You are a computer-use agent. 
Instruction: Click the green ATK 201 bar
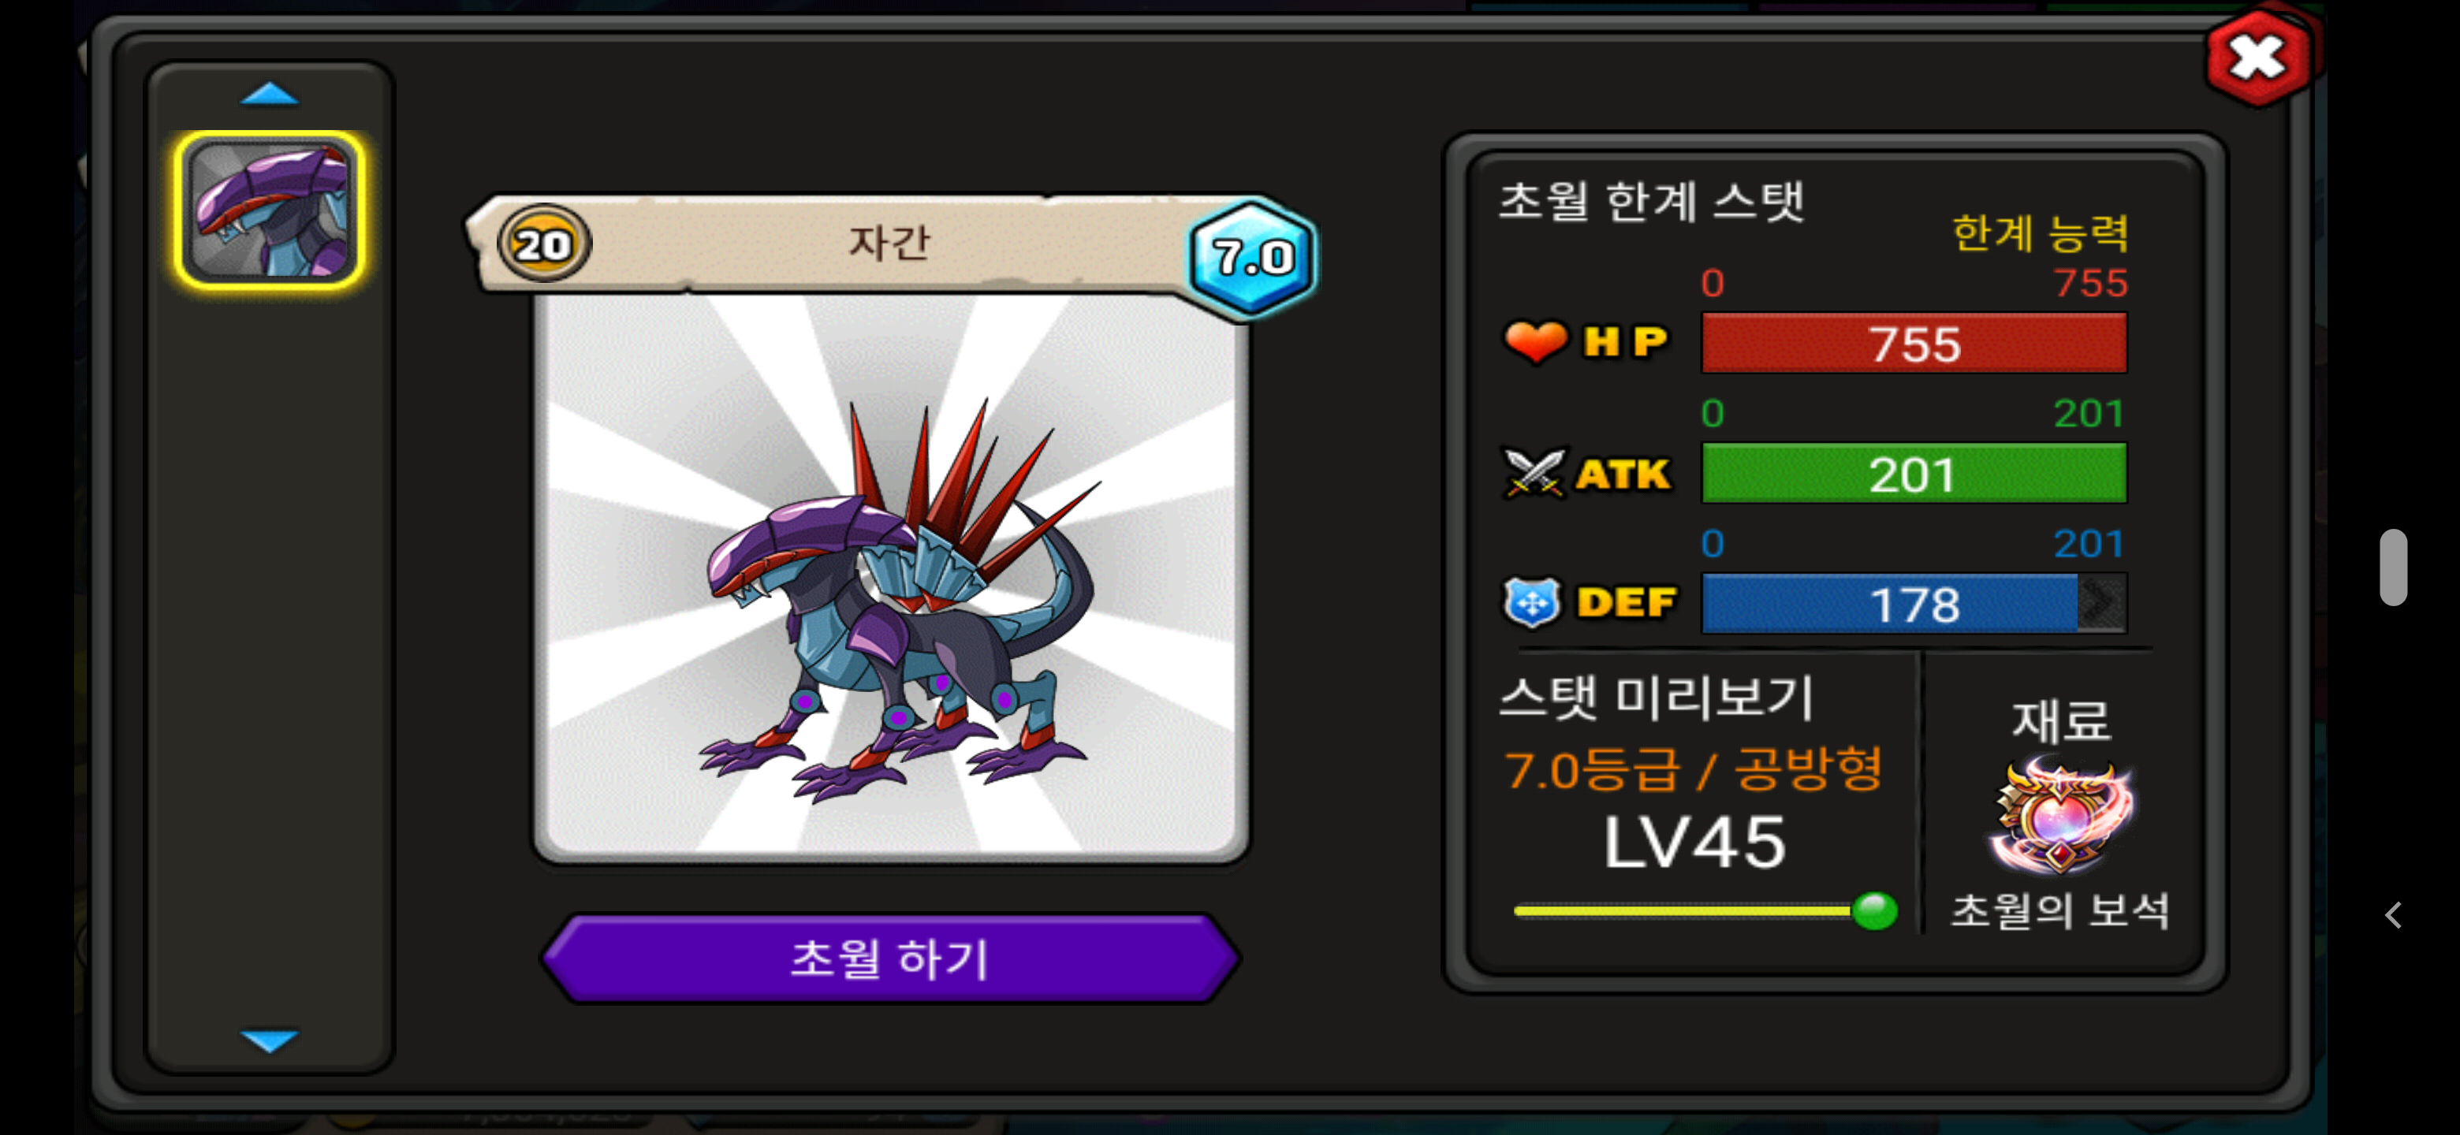click(1914, 474)
